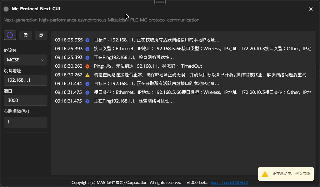The width and height of the screenshot is (320, 187).
Task: Click info icon on 09:16:31.444 row
Action: point(87,84)
